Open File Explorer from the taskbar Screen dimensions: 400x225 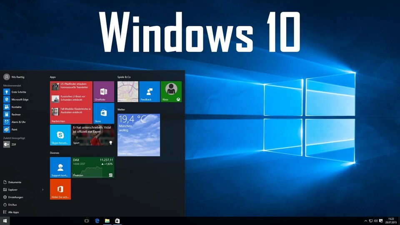(x=107, y=221)
